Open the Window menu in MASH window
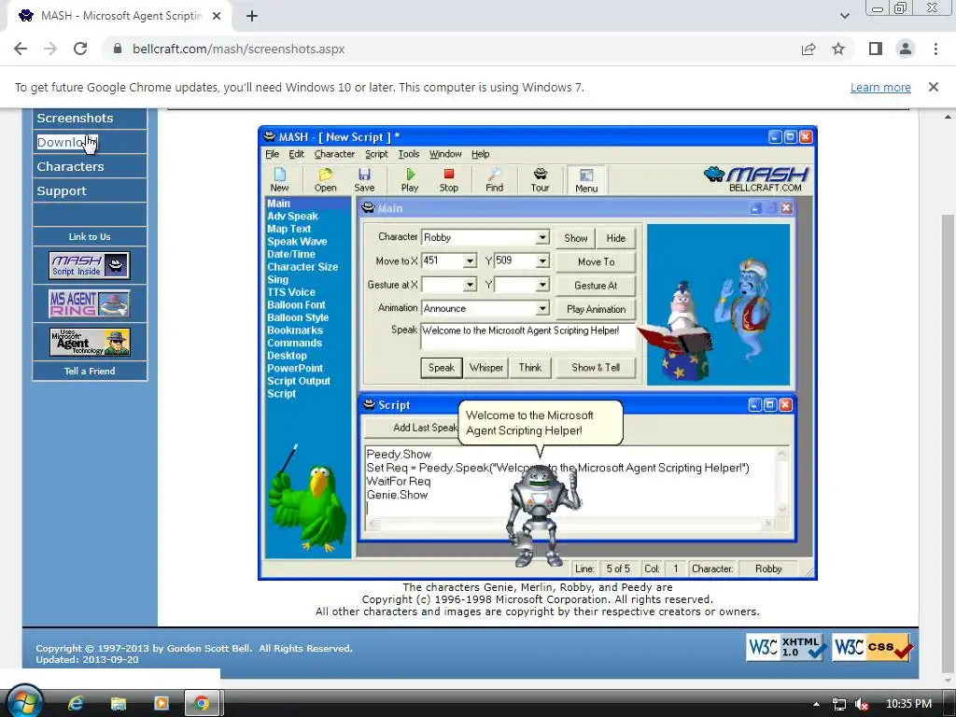The image size is (956, 717). (445, 154)
